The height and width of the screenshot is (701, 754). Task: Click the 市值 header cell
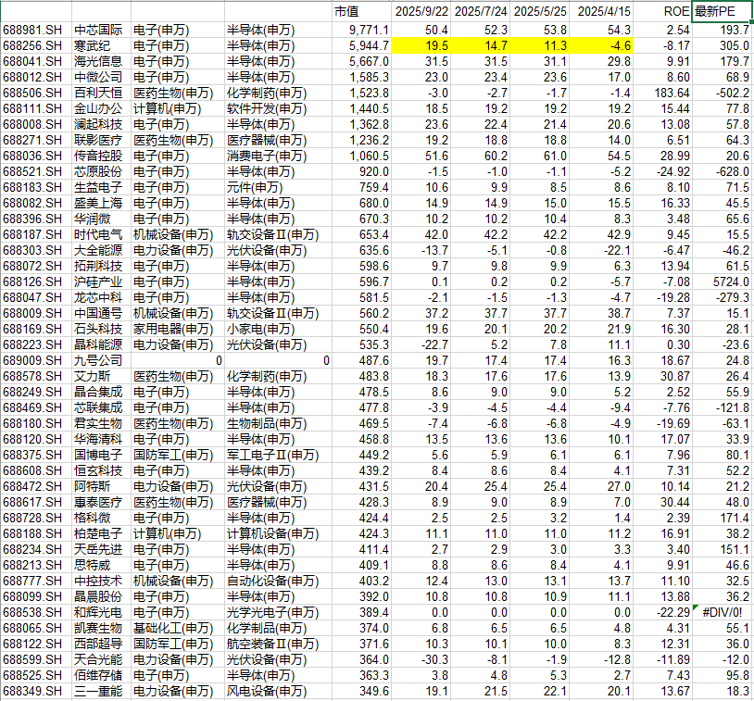click(x=361, y=11)
